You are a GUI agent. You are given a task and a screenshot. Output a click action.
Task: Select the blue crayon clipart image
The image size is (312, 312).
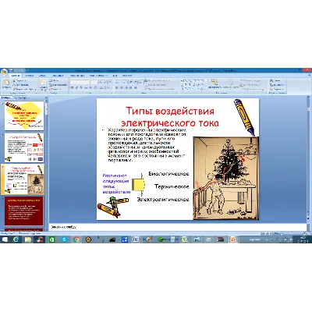coord(245,117)
